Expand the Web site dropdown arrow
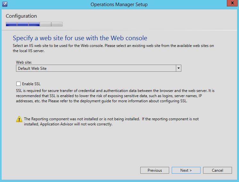Viewport: 239px width, 182px height. (x=178, y=68)
